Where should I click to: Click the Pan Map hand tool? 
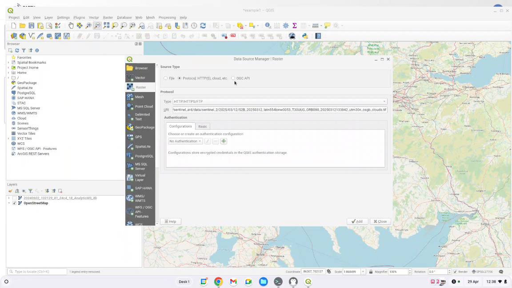coord(71,26)
